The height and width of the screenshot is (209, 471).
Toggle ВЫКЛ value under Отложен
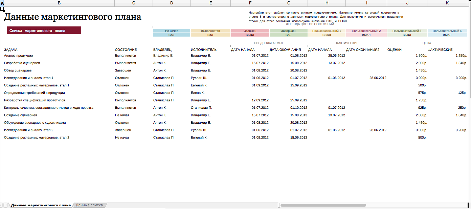[x=250, y=35]
